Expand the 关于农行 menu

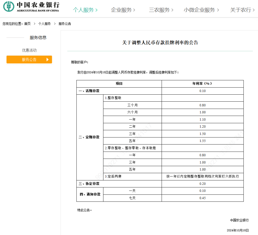click(x=242, y=10)
